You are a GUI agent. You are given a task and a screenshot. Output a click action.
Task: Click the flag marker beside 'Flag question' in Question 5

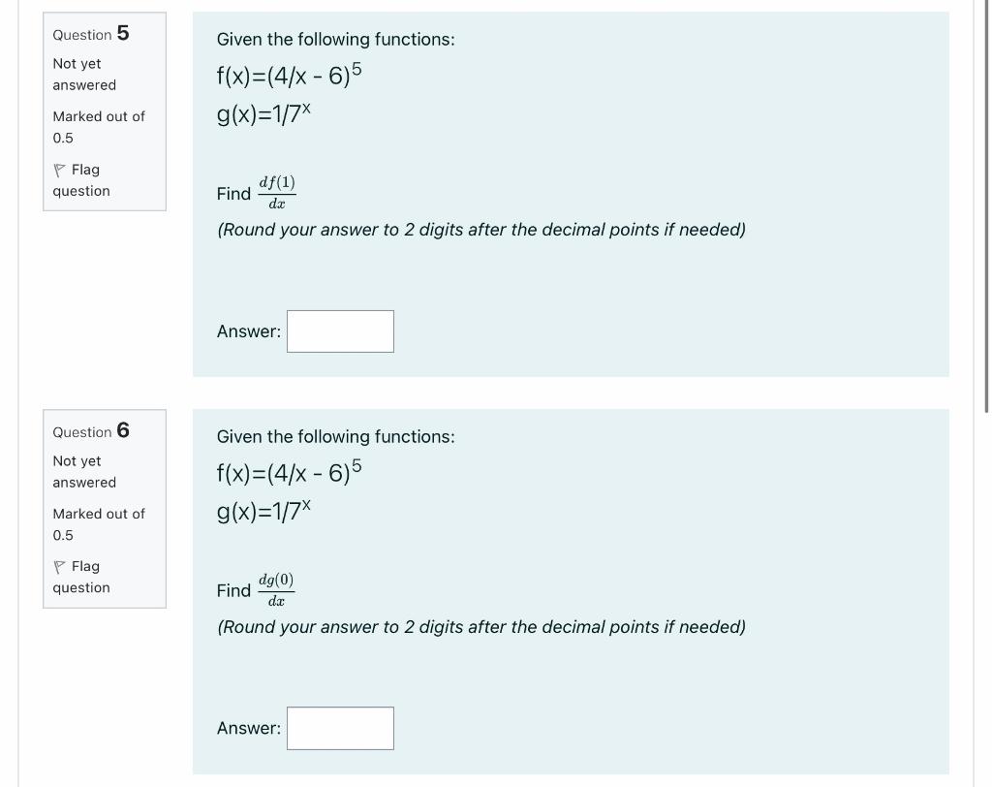59,169
